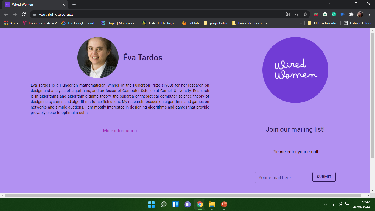Open the Windows Start menu
This screenshot has height=211, width=375.
(x=151, y=204)
